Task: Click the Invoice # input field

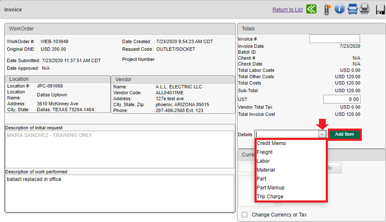Action: tap(335, 39)
